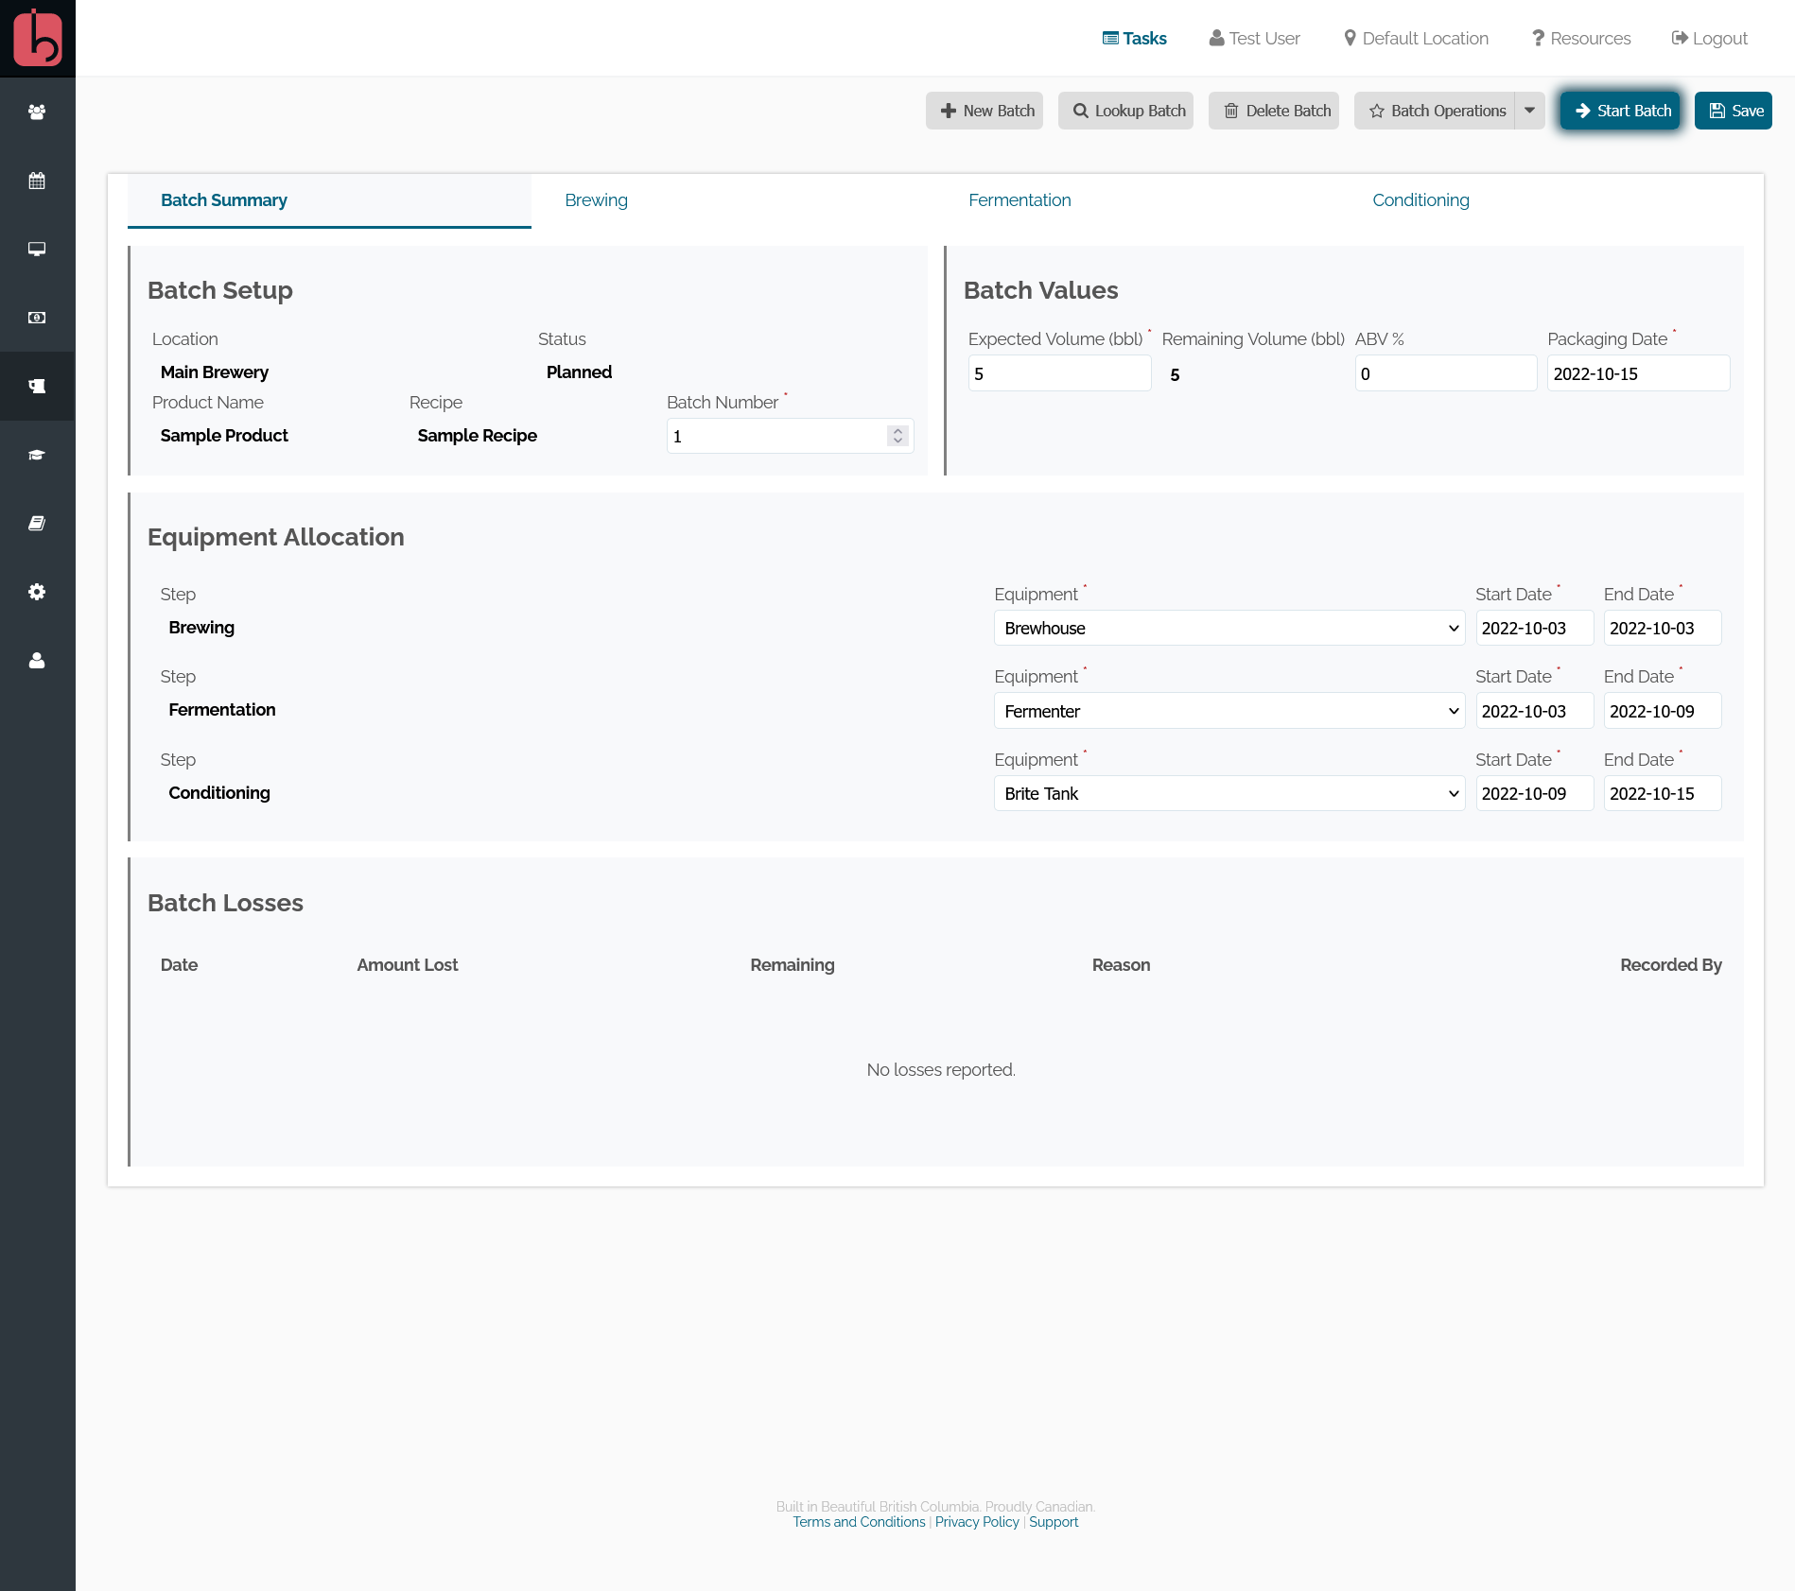Click the ABV % input field

click(x=1445, y=373)
